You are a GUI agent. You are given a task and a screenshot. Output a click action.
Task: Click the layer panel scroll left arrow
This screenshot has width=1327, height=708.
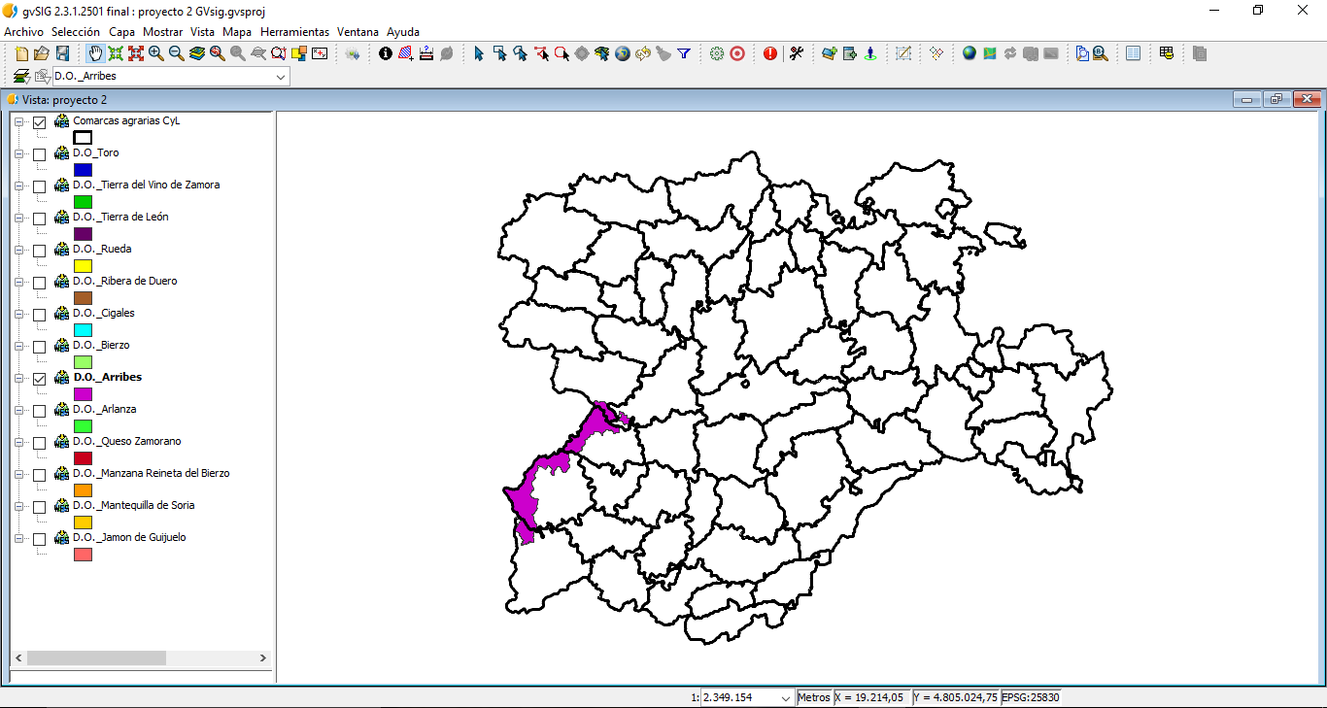point(17,657)
